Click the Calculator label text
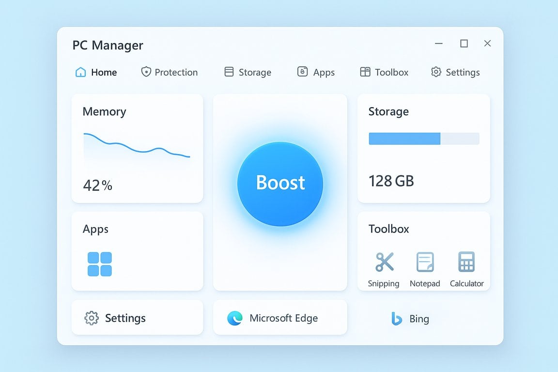Image resolution: width=558 pixels, height=372 pixels. tap(467, 283)
